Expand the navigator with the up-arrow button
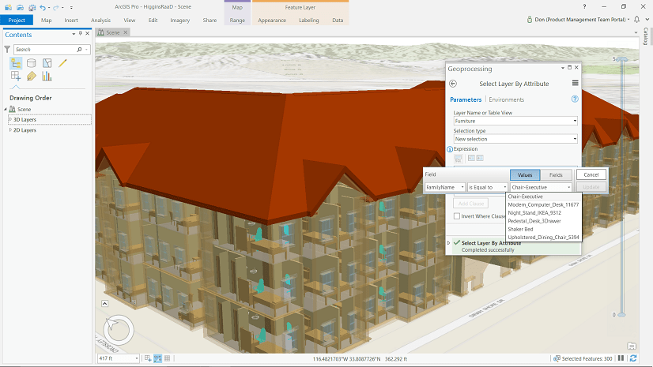The image size is (653, 367). tap(105, 303)
